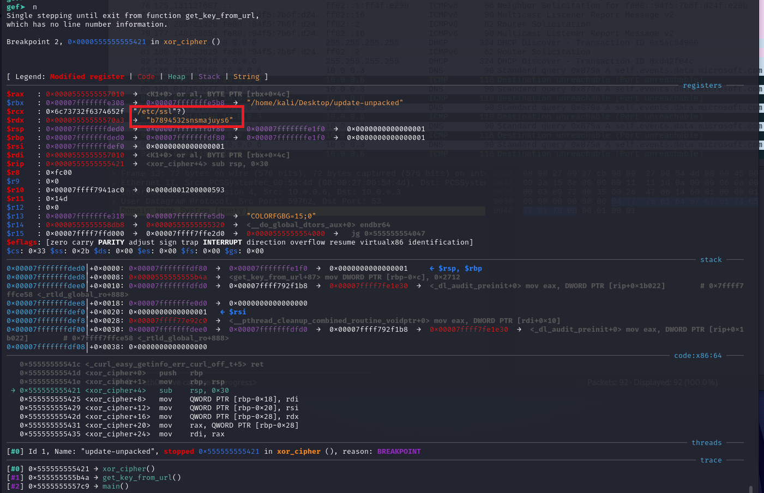Click the $rdx register label
764x493 pixels.
point(15,120)
